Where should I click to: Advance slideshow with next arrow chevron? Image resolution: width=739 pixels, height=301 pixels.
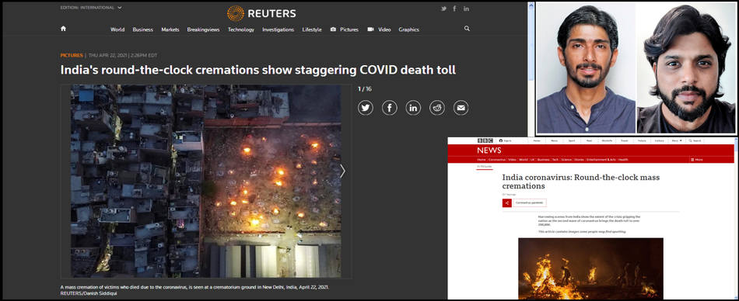[342, 171]
